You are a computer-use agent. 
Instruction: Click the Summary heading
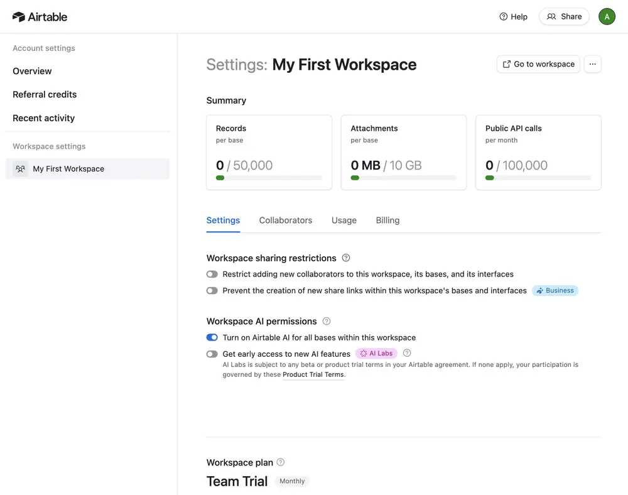(226, 101)
